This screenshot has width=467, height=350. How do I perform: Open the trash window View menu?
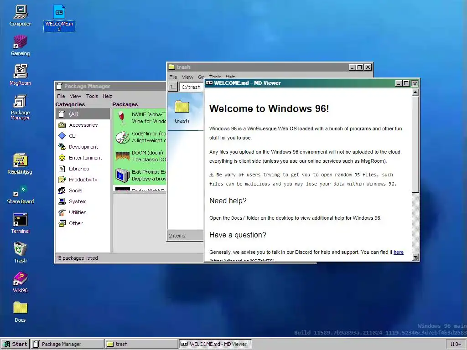pyautogui.click(x=187, y=77)
